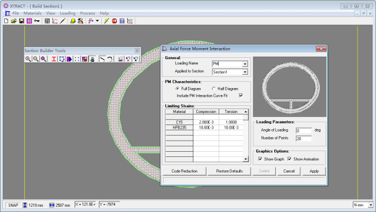Screen dimensions: 376x212
Task: Click C15 compression value 2.000E-3
Action: click(206, 122)
